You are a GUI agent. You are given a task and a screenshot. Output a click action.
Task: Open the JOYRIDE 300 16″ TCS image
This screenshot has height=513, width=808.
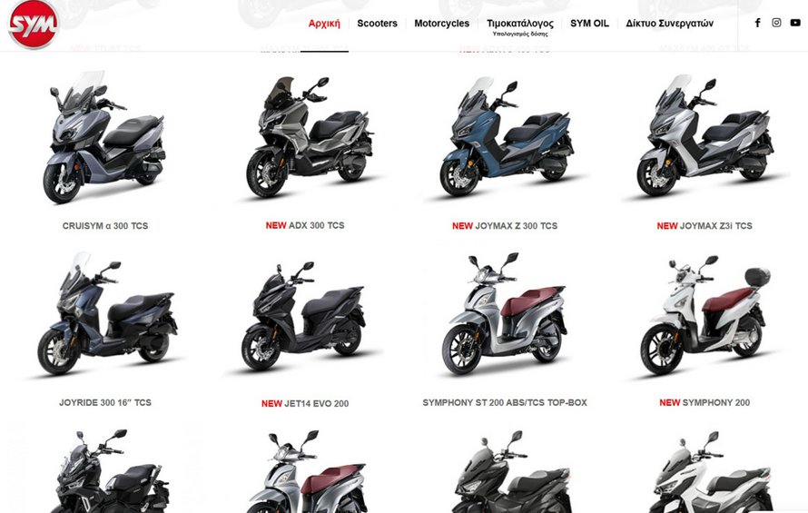pos(107,313)
